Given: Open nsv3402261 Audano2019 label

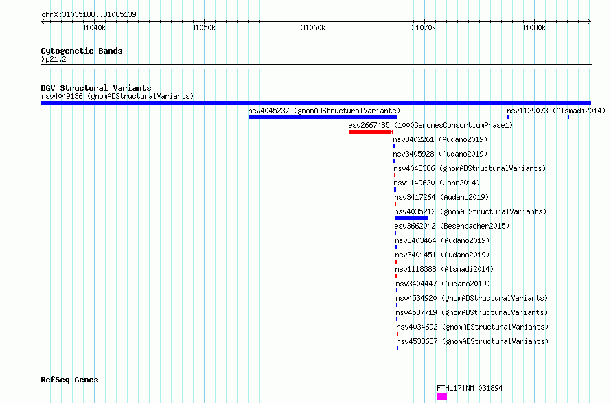Looking at the screenshot, I should click(x=440, y=139).
